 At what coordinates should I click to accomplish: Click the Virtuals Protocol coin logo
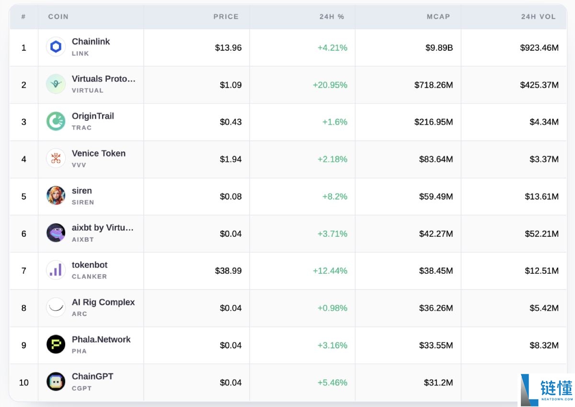coord(56,84)
